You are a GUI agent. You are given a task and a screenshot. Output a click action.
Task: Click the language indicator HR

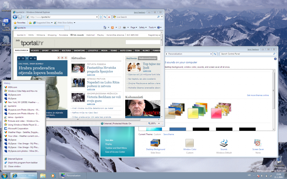point(249,175)
